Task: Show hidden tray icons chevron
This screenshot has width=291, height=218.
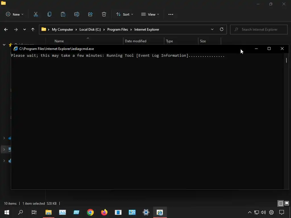Action: 250,212
